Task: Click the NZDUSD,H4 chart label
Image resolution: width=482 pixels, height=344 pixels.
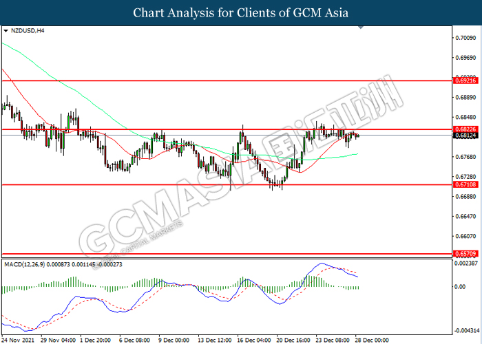Action: pos(28,31)
